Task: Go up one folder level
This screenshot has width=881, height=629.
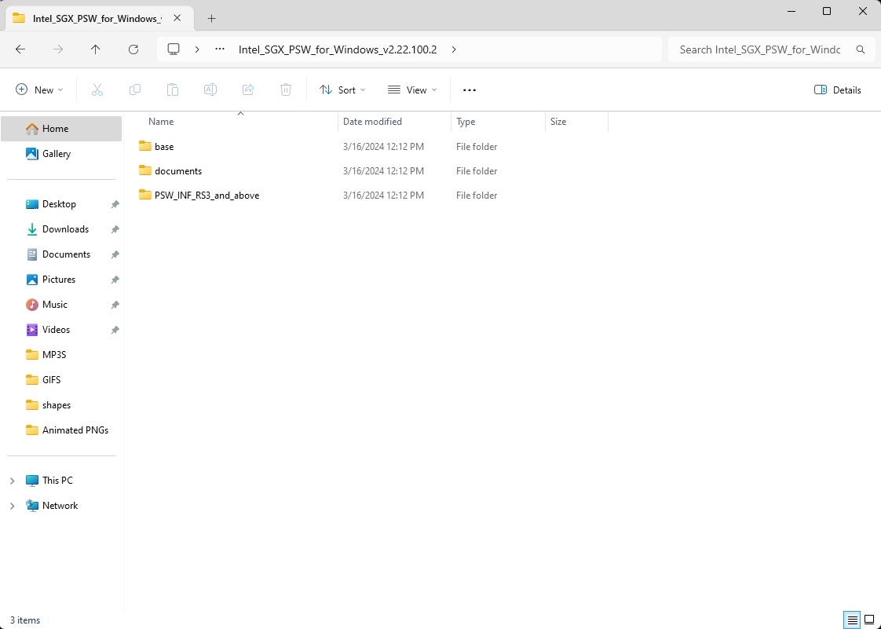Action: click(96, 49)
